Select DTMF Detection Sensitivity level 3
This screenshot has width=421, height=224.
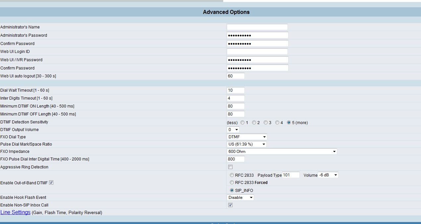point(266,123)
